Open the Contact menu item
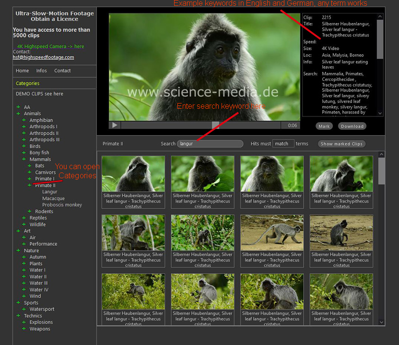This screenshot has width=399, height=345. pos(62,71)
